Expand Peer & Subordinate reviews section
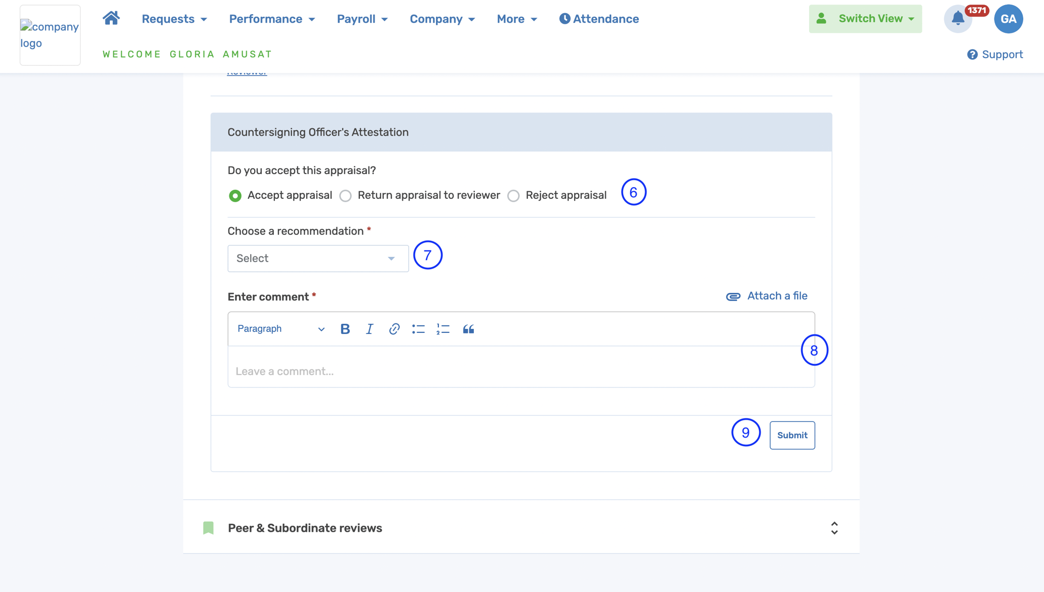 click(x=834, y=528)
